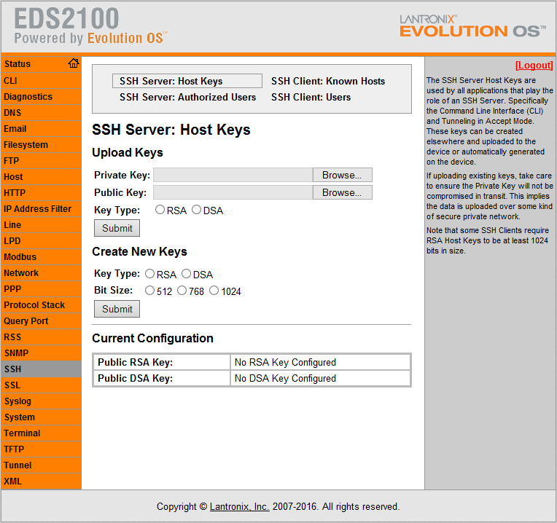Open System page
Screen dimensions: 557x523
42,417
